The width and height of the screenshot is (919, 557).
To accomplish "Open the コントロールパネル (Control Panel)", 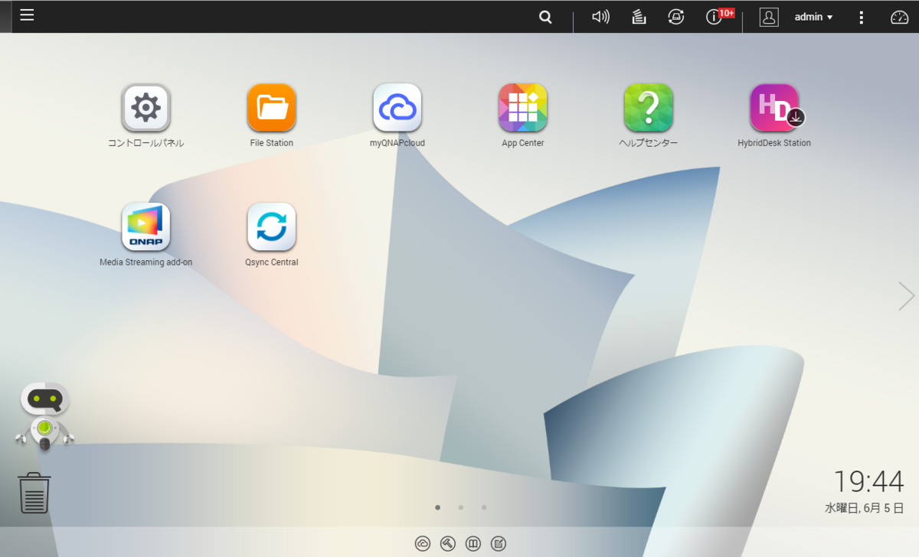I will (146, 107).
